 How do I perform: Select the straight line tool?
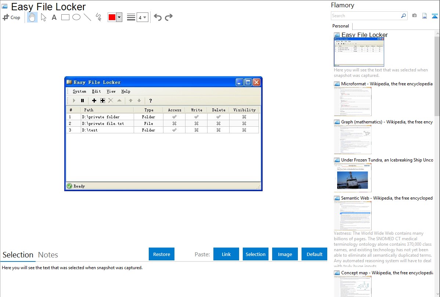87,17
